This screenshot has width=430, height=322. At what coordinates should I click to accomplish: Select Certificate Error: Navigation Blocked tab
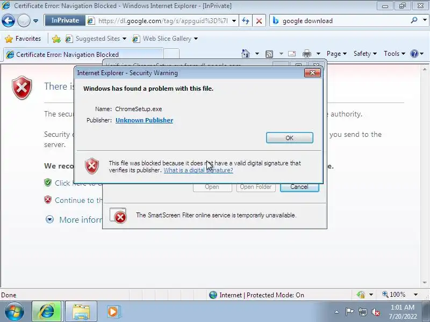pos(83,55)
